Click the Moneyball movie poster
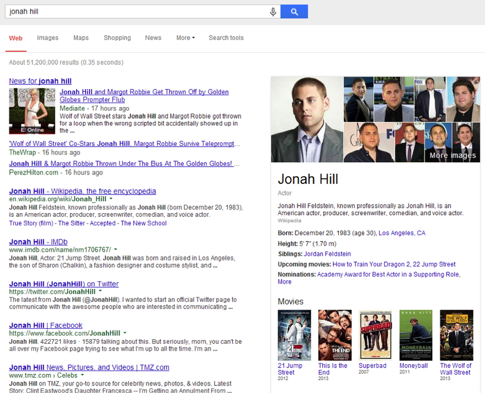Viewport: 485px width, 393px height. 416,335
